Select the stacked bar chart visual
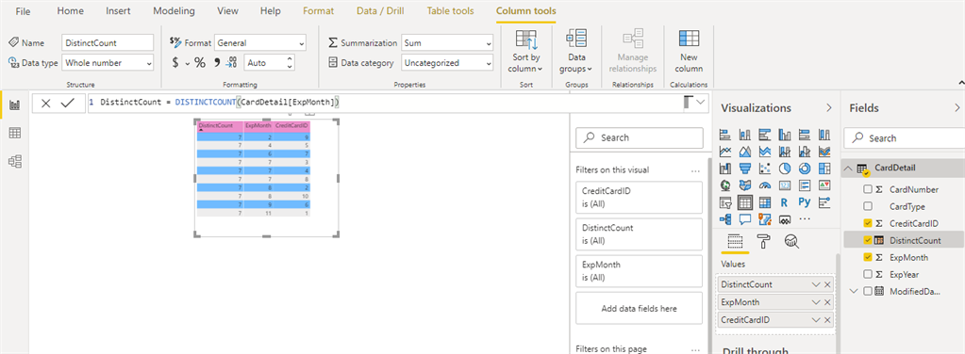The width and height of the screenshot is (965, 354). [x=724, y=134]
